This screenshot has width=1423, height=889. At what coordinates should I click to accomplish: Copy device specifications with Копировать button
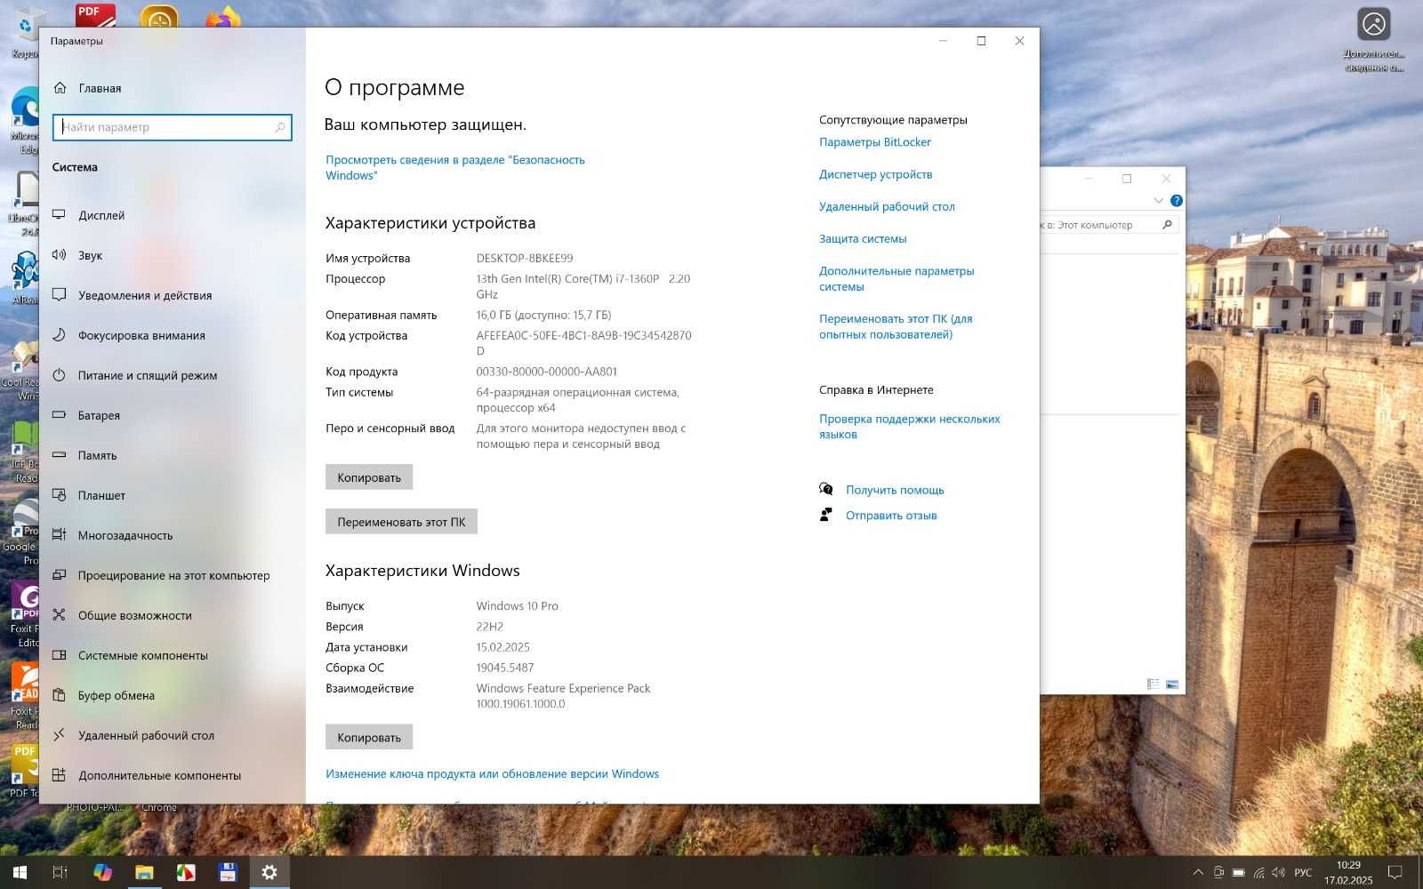369,477
